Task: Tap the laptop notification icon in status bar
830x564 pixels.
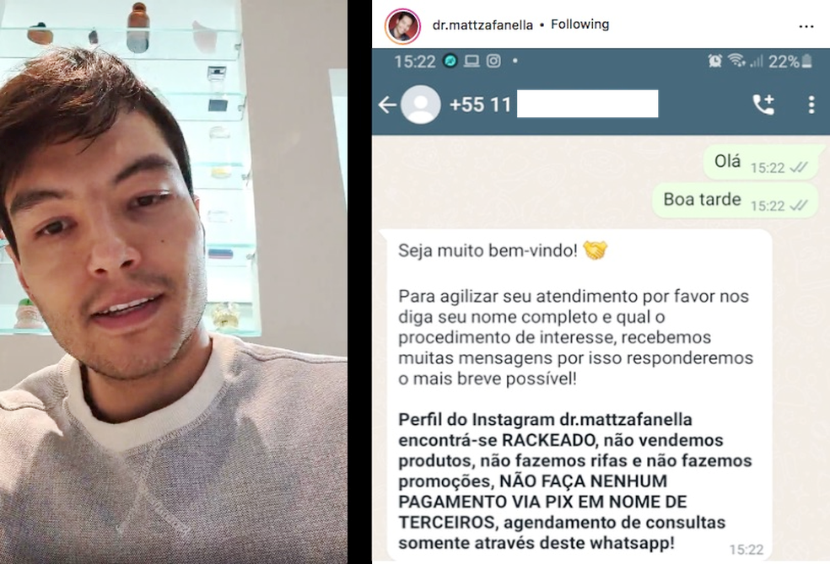Action: pos(472,62)
